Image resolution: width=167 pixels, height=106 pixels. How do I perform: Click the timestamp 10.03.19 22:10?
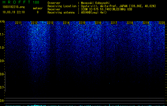click(14, 12)
